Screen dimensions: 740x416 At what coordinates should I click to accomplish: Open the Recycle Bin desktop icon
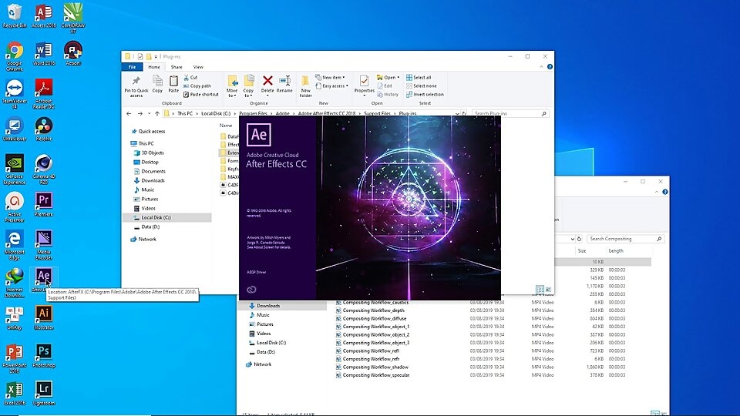(14, 15)
